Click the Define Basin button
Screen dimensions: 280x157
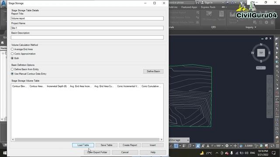coord(153,72)
